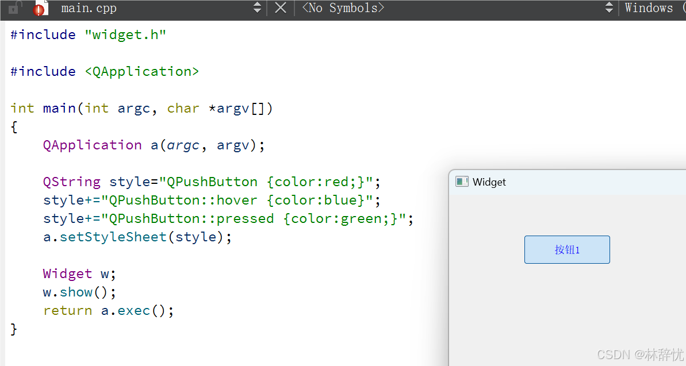Click the "QPushButton::pressed {color:green;}" string
Image resolution: width=686 pixels, height=366 pixels.
click(x=254, y=219)
